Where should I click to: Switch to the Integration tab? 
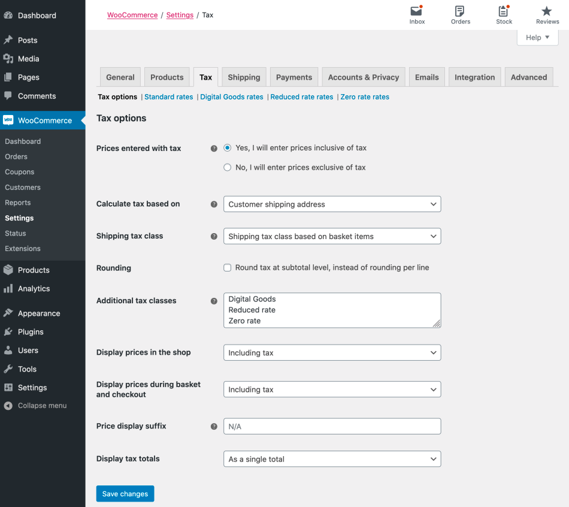(474, 77)
